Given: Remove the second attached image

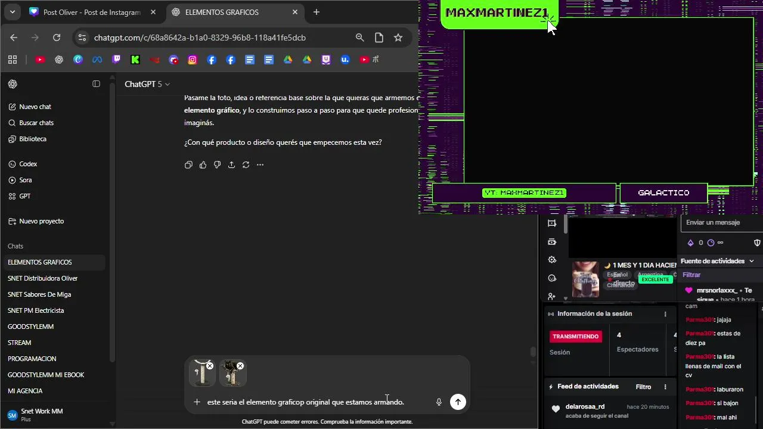Looking at the screenshot, I should pos(240,366).
